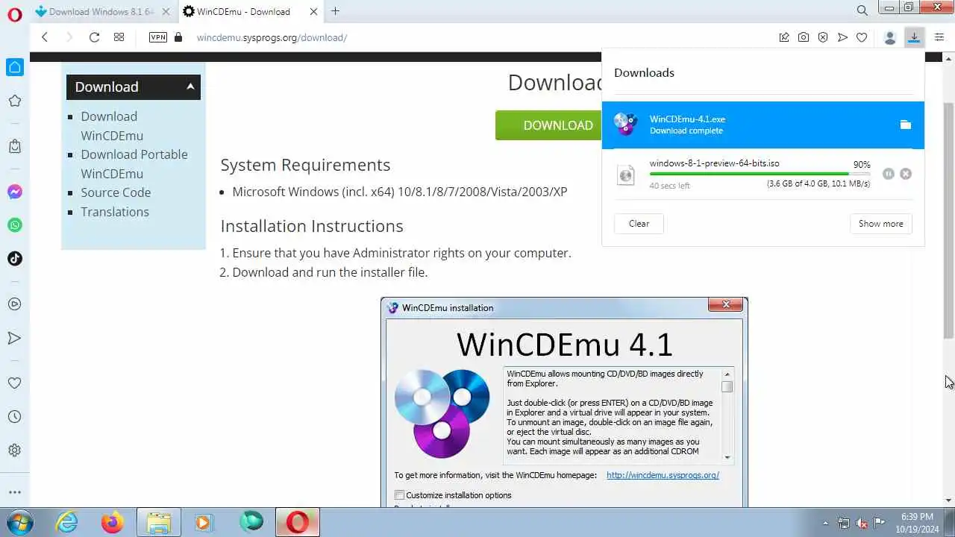Select the WinCDEmu-4.1.exe download entry
This screenshot has width=955, height=537.
pyautogui.click(x=763, y=125)
